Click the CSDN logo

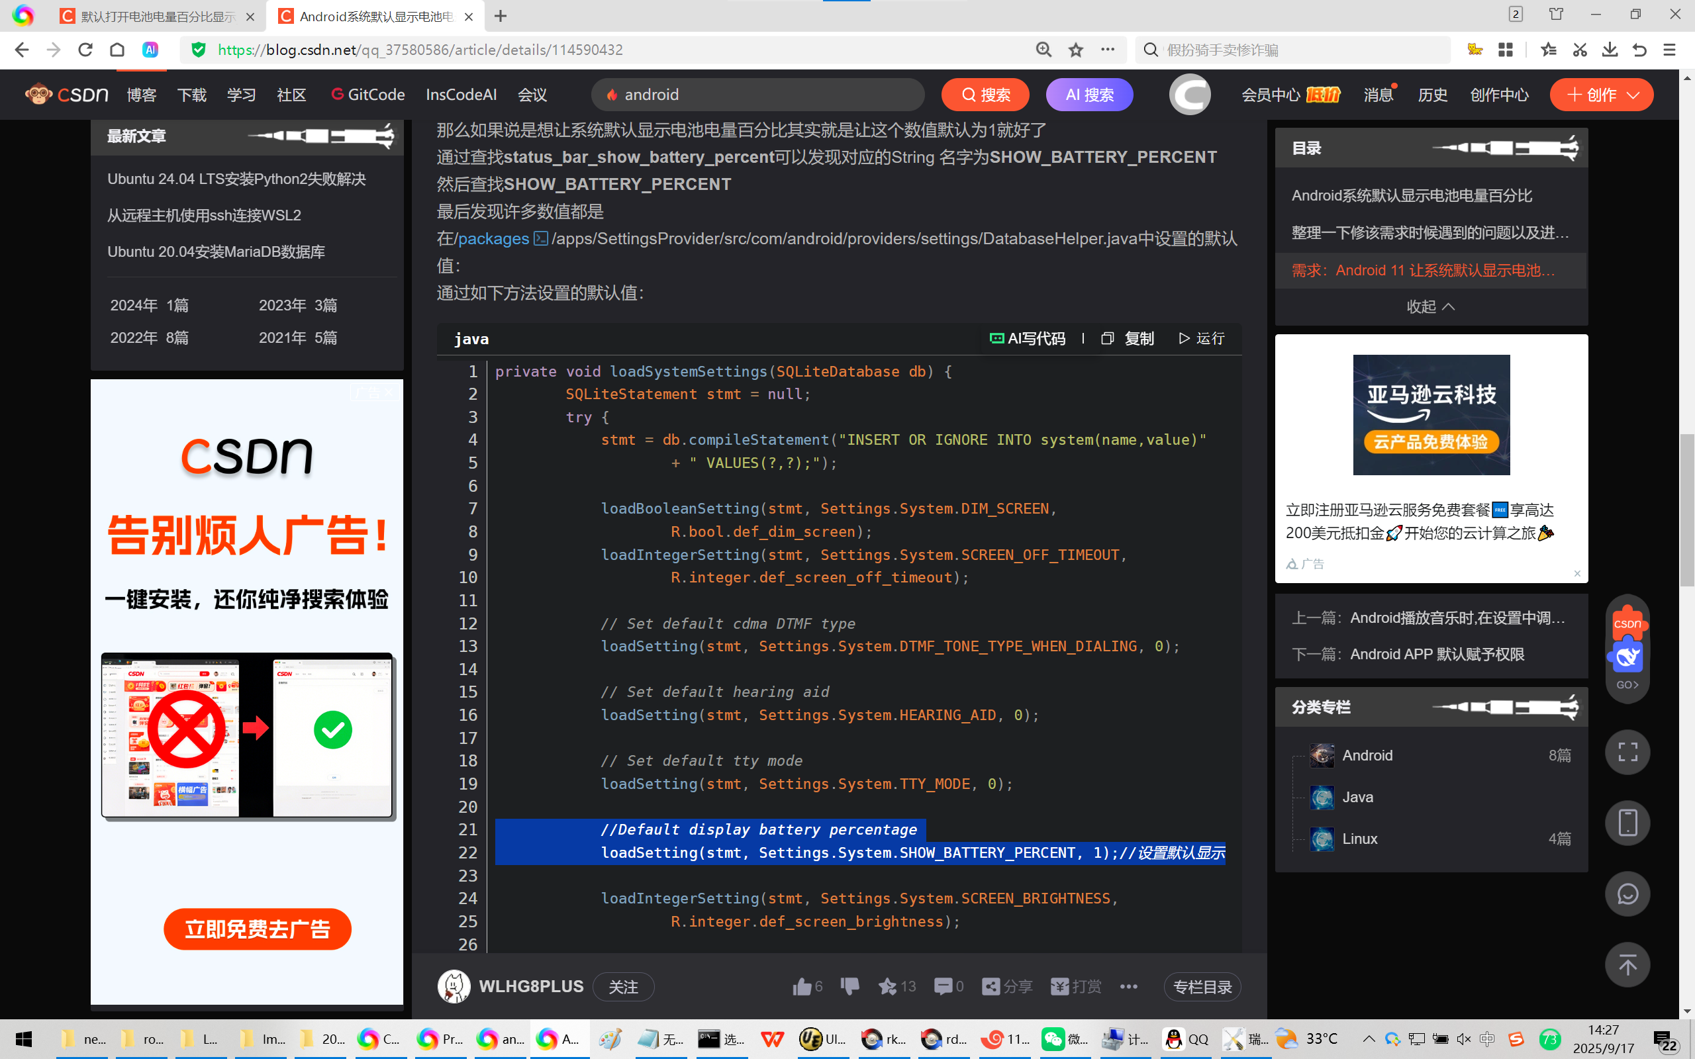coord(66,95)
